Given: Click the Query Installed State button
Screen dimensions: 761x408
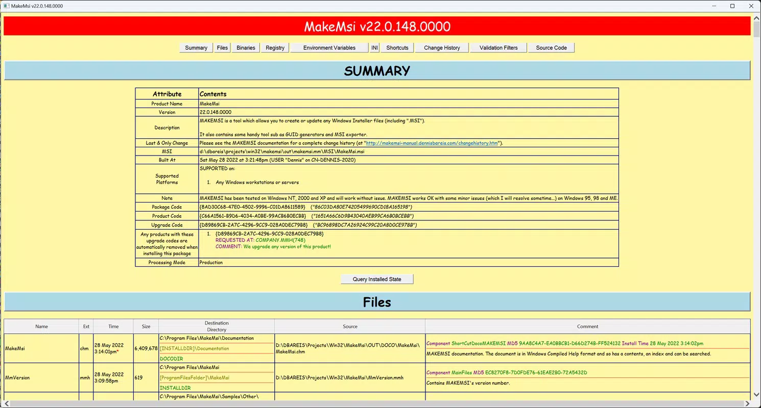Looking at the screenshot, I should click(377, 279).
